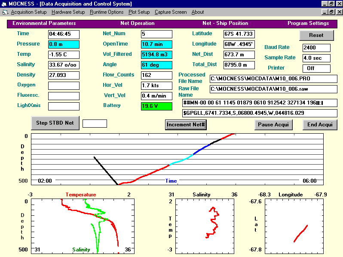Image resolution: width=343 pixels, height=257 pixels.
Task: Click the Angle field showing 61 deg
Action: (156, 65)
